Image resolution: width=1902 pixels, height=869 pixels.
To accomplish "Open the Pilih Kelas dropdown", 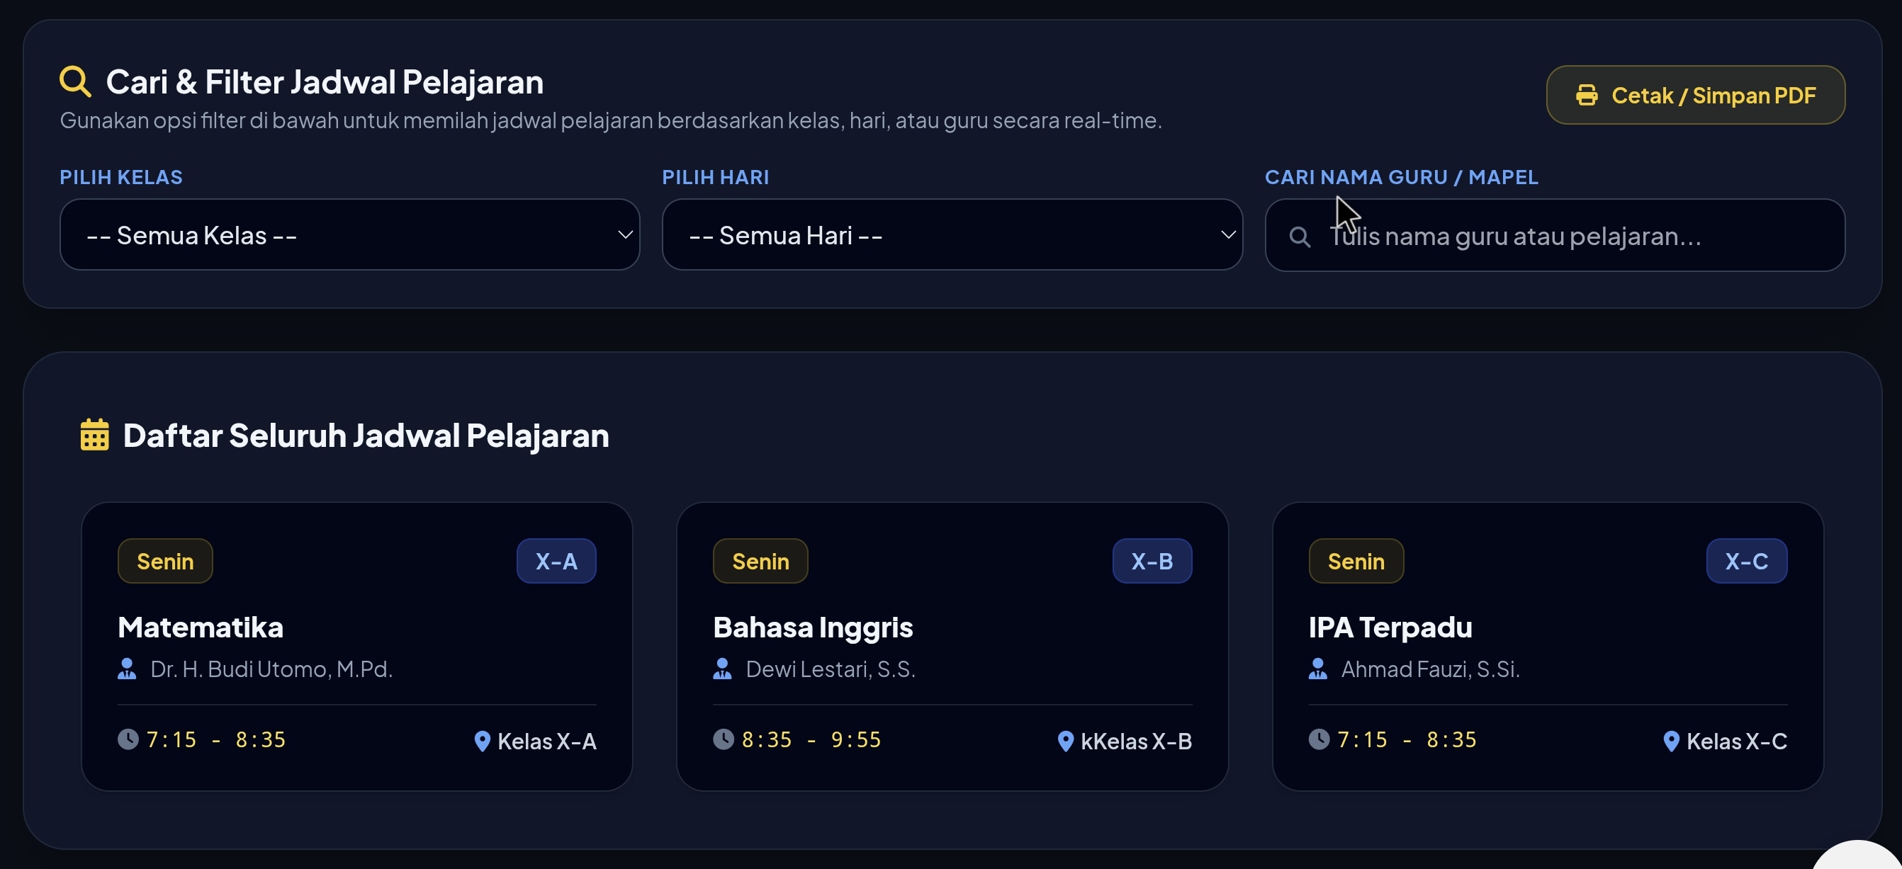I will 349,234.
